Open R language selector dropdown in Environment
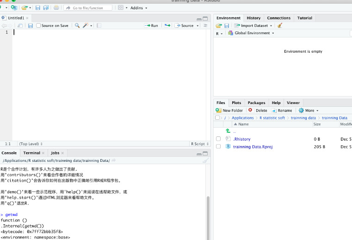This screenshot has width=352, height=240. pos(219,33)
